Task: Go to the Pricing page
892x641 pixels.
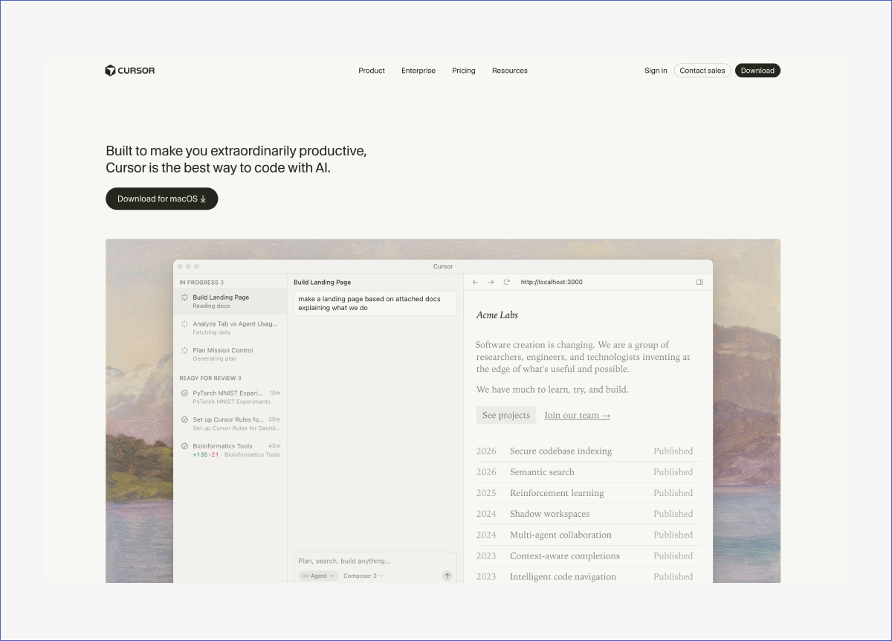Action: pos(464,71)
